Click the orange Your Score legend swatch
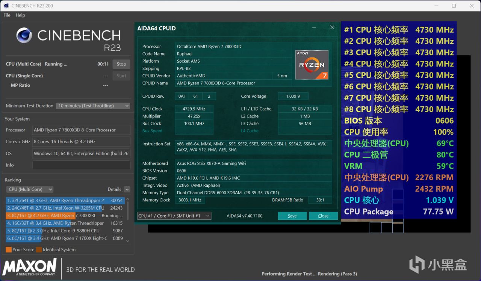The width and height of the screenshot is (481, 281). point(9,249)
